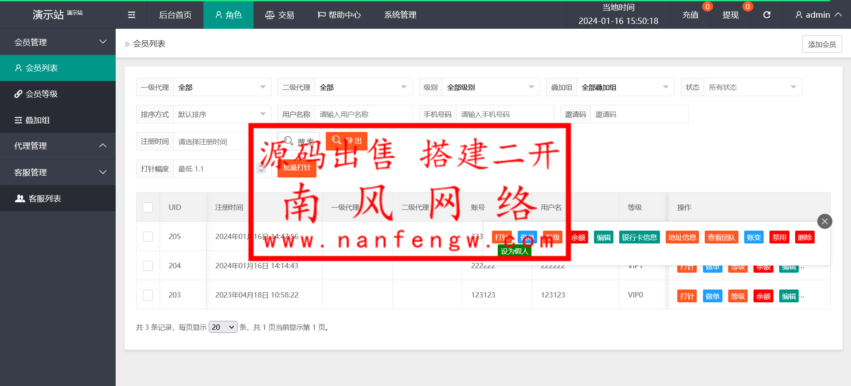Open 客服列表 sidebar item

(58, 198)
